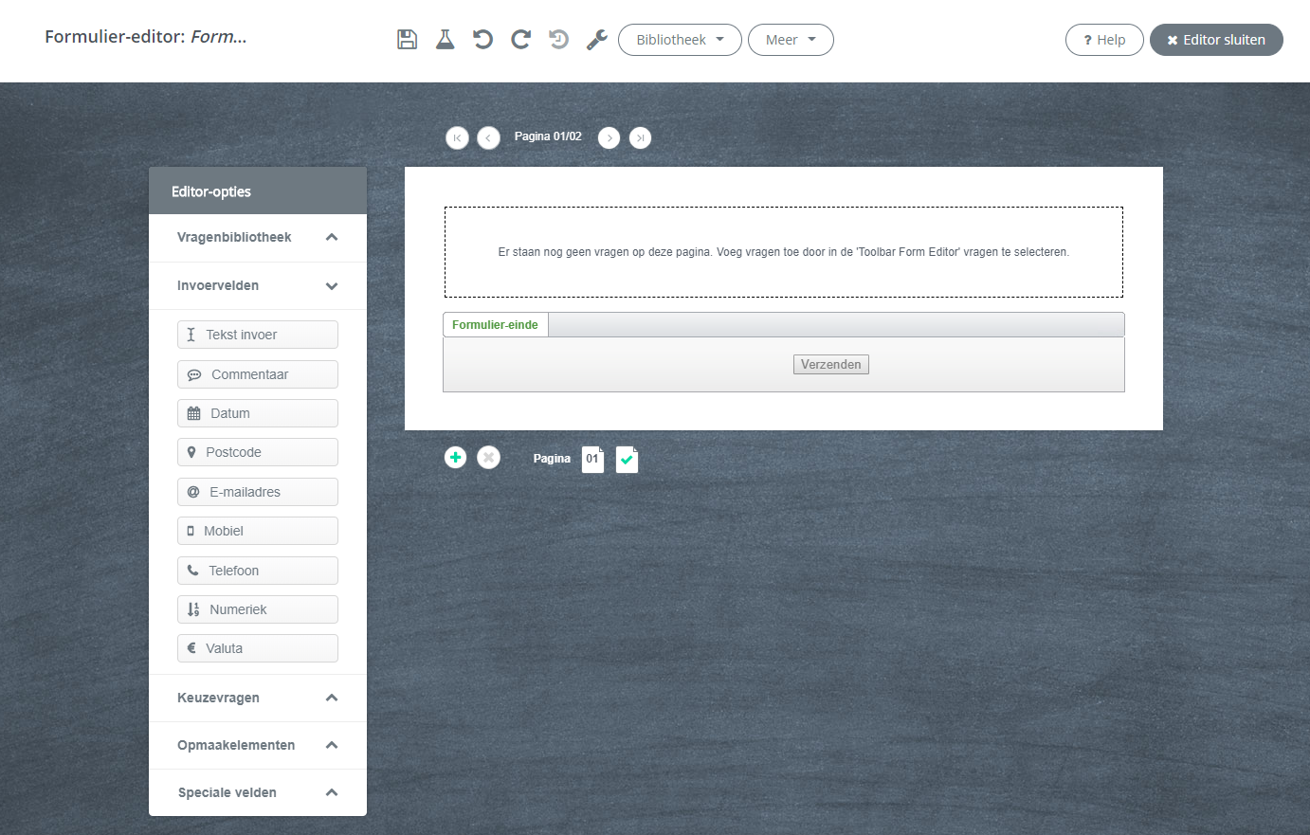Add a new page with green plus
Image resolution: width=1310 pixels, height=835 pixels.
(456, 458)
